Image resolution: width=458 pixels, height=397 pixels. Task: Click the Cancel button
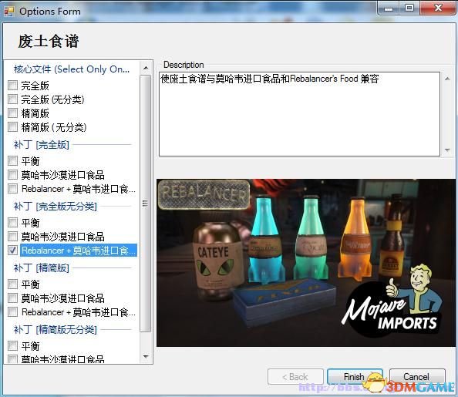417,376
